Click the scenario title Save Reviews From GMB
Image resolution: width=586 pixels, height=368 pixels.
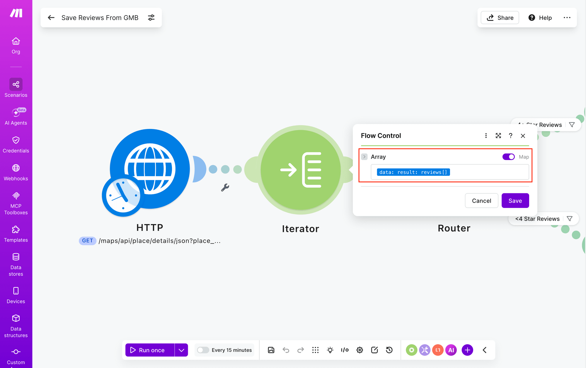point(100,18)
